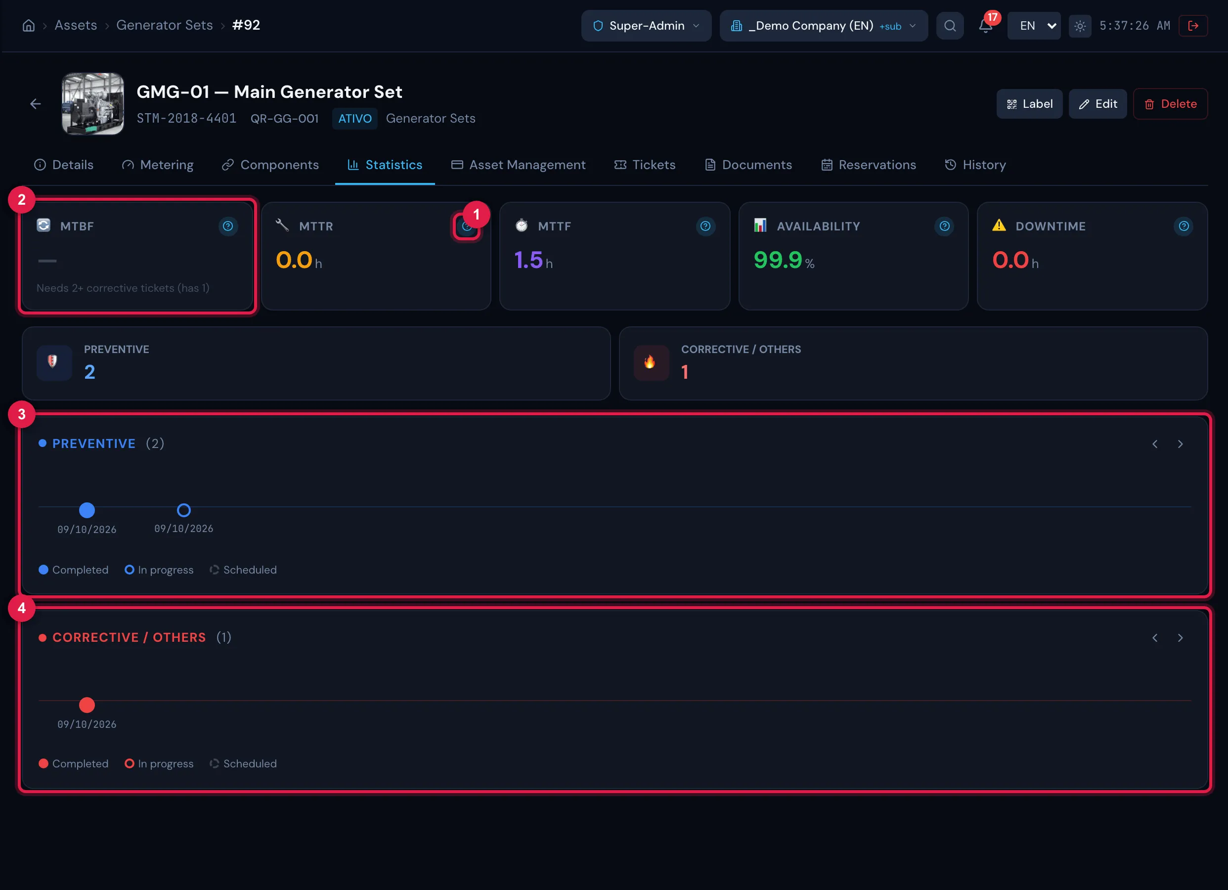Open Downtime help info icon
Viewport: 1228px width, 890px height.
[x=1184, y=226]
